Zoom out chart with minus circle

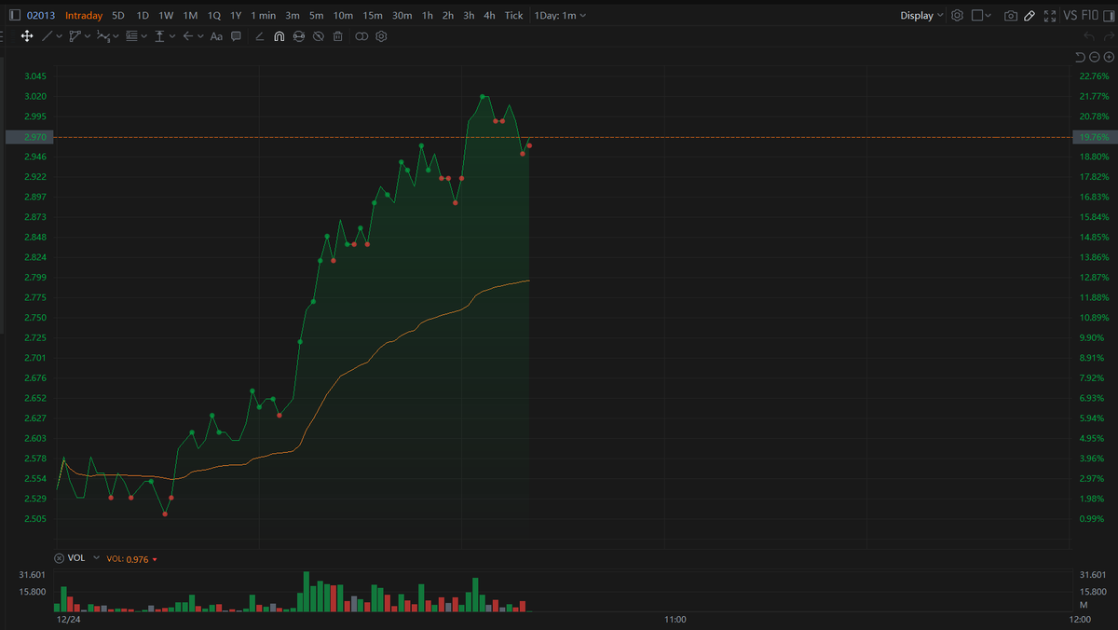(x=1095, y=57)
